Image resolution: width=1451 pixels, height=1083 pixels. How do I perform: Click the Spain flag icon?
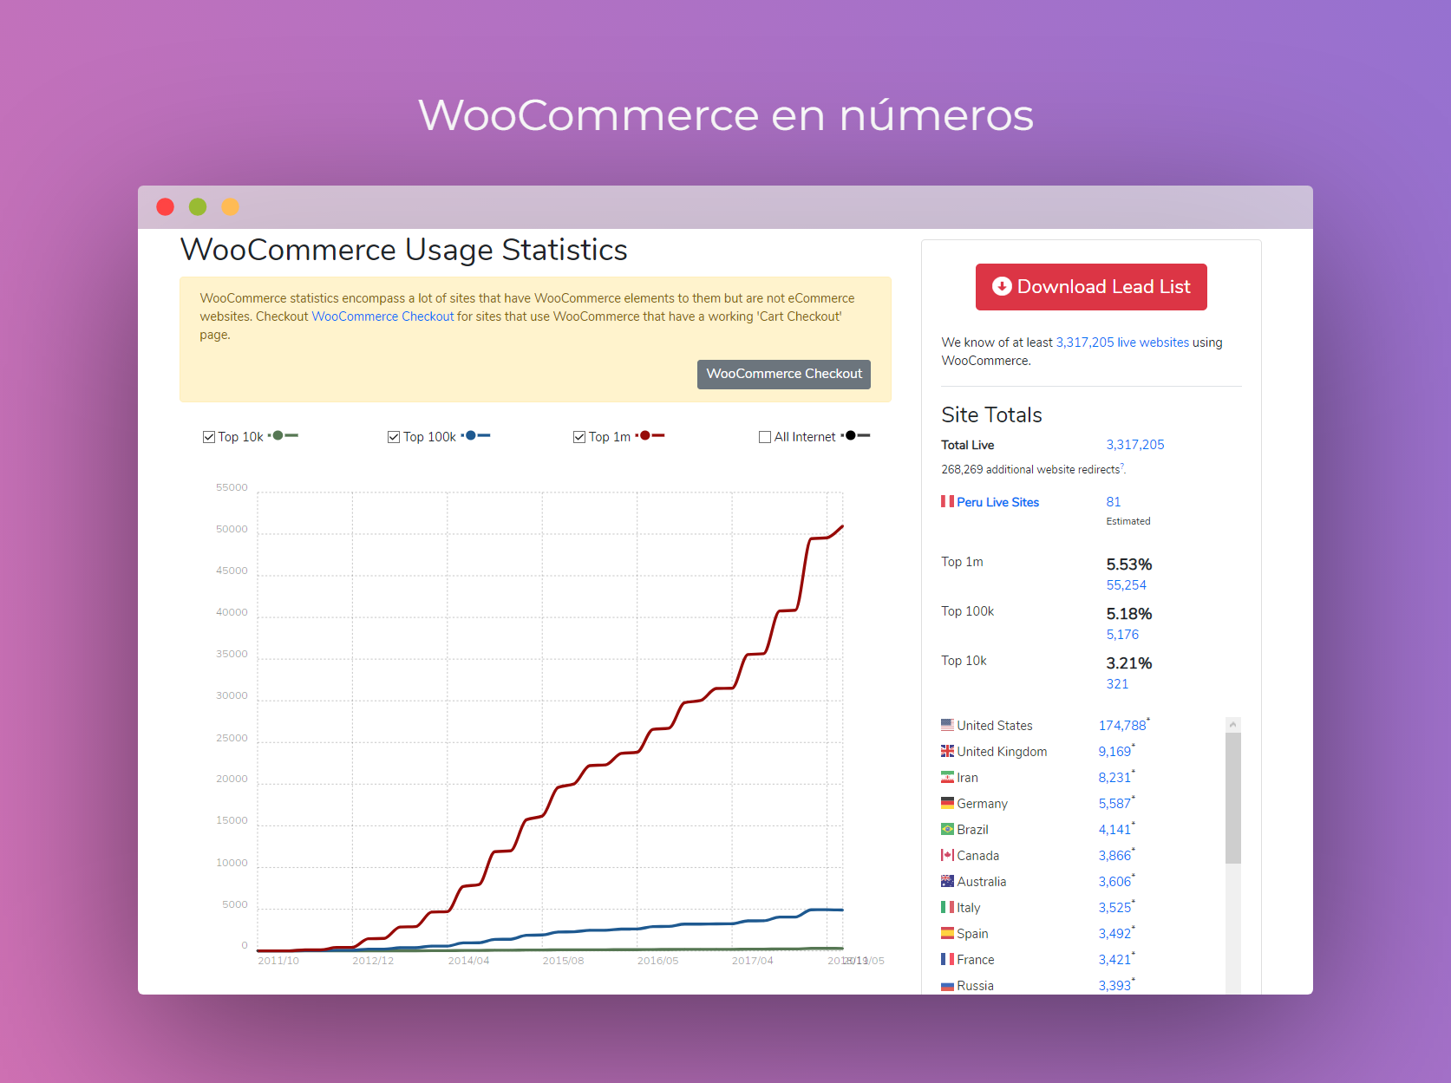point(947,933)
